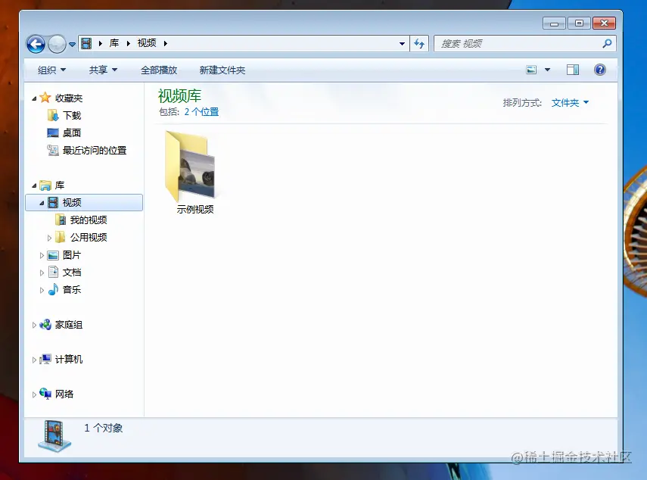Select the 下载 (Downloads) icon in sidebar
This screenshot has width=647, height=480.
[x=69, y=115]
